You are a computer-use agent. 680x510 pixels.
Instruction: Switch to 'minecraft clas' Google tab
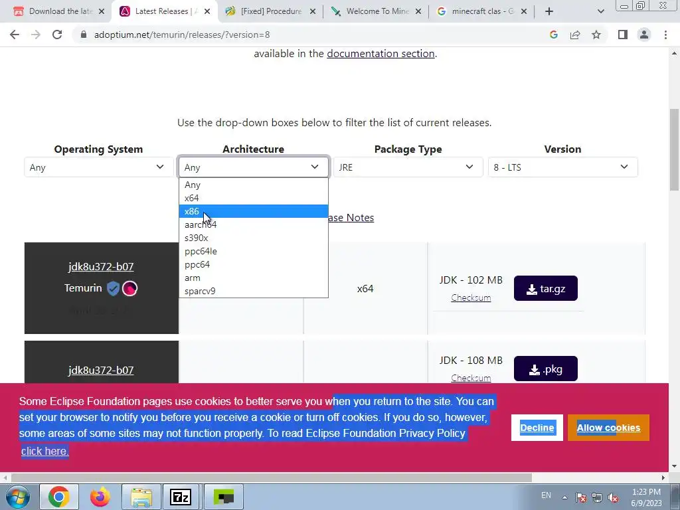click(481, 11)
